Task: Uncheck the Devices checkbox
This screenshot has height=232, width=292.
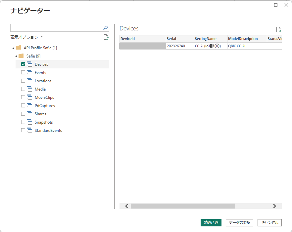Action: [x=23, y=64]
